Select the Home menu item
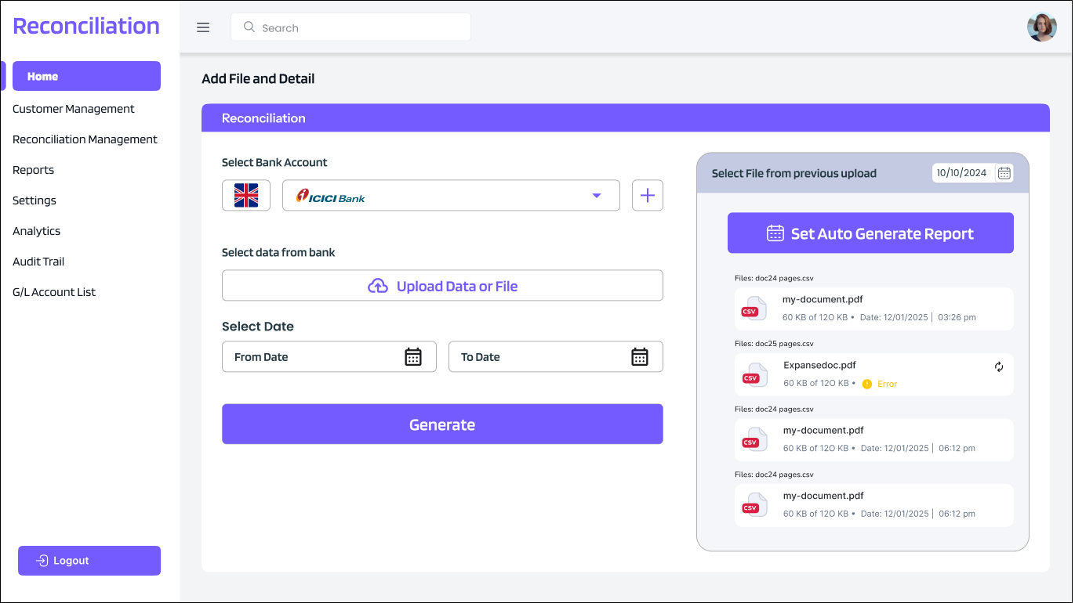Screen dimensions: 1075x603 86,76
